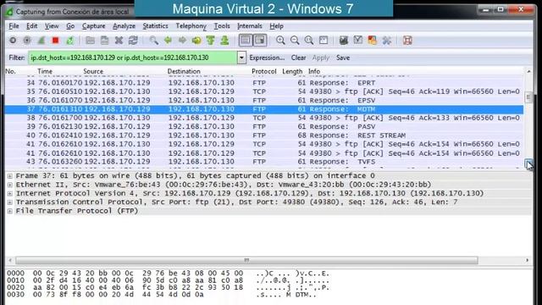The image size is (542, 305).
Task: Select packet 40 Response: REST STREAM
Action: (x=264, y=136)
